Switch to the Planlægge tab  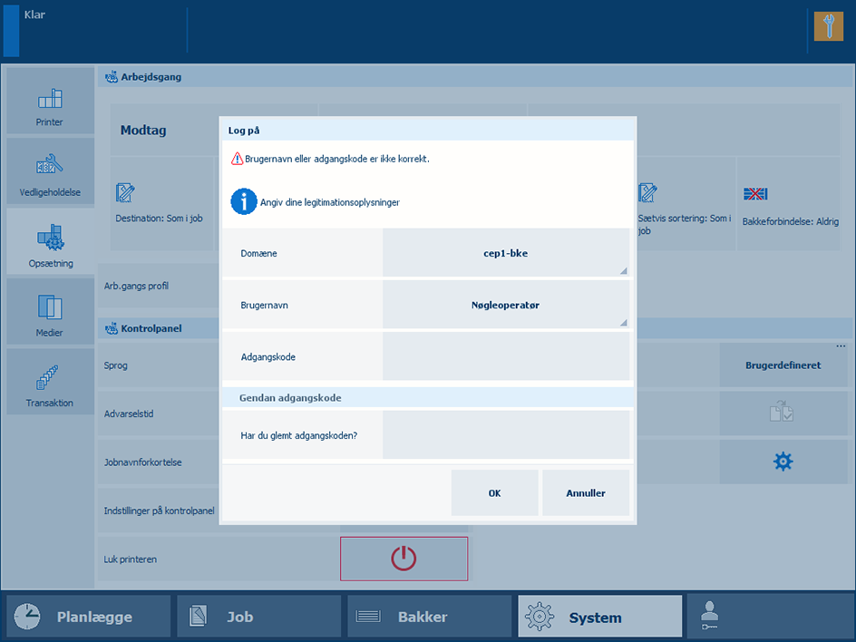tap(89, 617)
